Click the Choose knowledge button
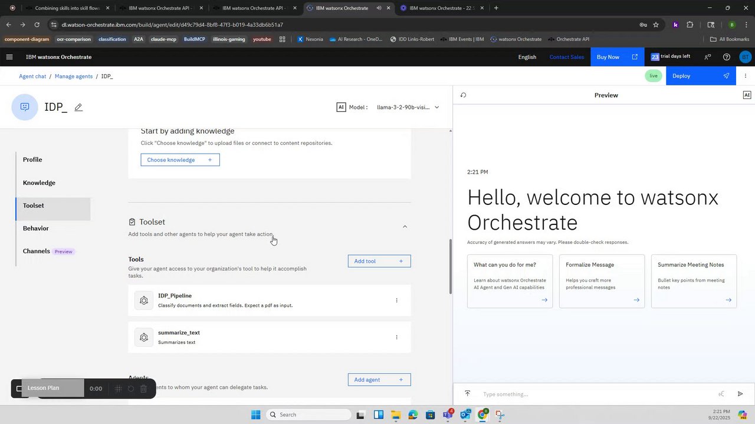This screenshot has width=755, height=424. click(180, 160)
